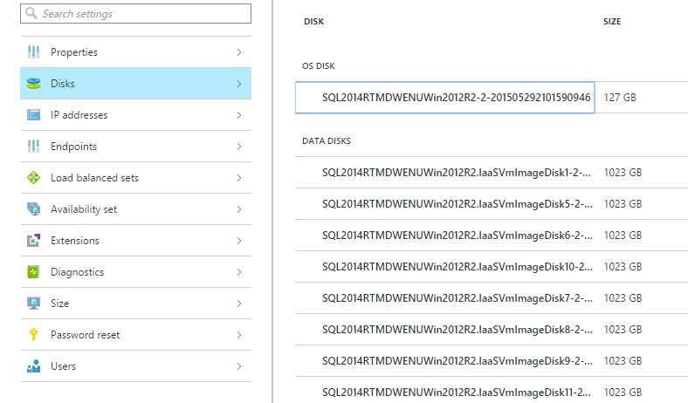Click the Size monitor icon

click(x=34, y=304)
